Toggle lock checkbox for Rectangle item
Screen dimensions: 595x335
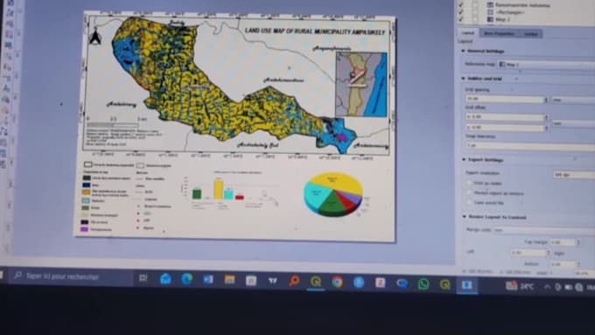tap(475, 11)
